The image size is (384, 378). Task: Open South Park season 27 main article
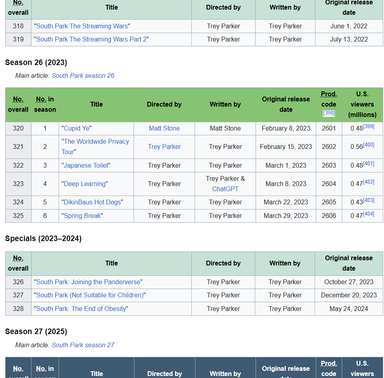click(83, 345)
